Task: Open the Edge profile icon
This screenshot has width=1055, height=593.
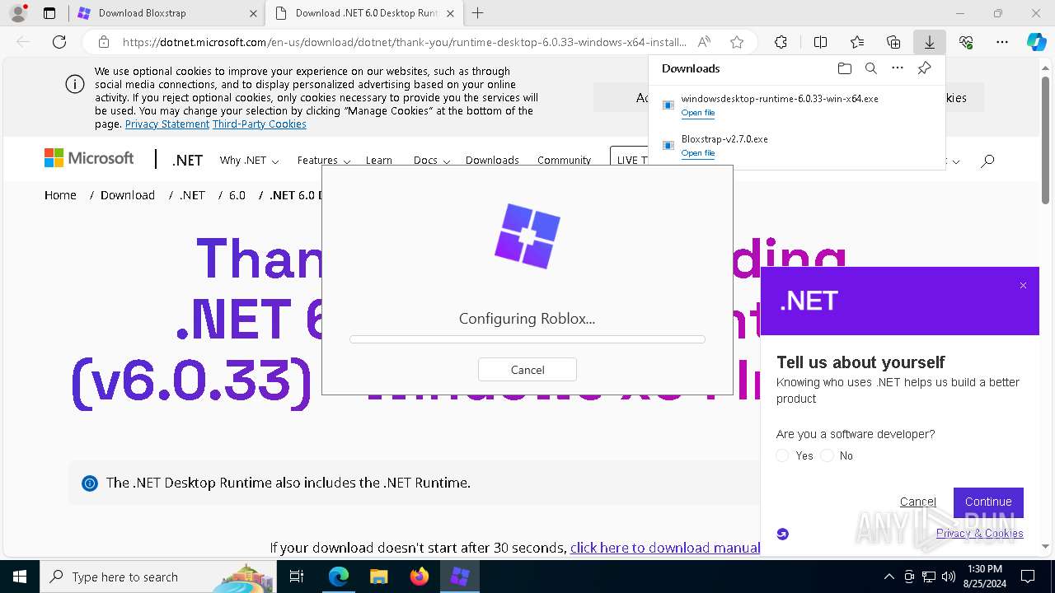Action: (17, 13)
